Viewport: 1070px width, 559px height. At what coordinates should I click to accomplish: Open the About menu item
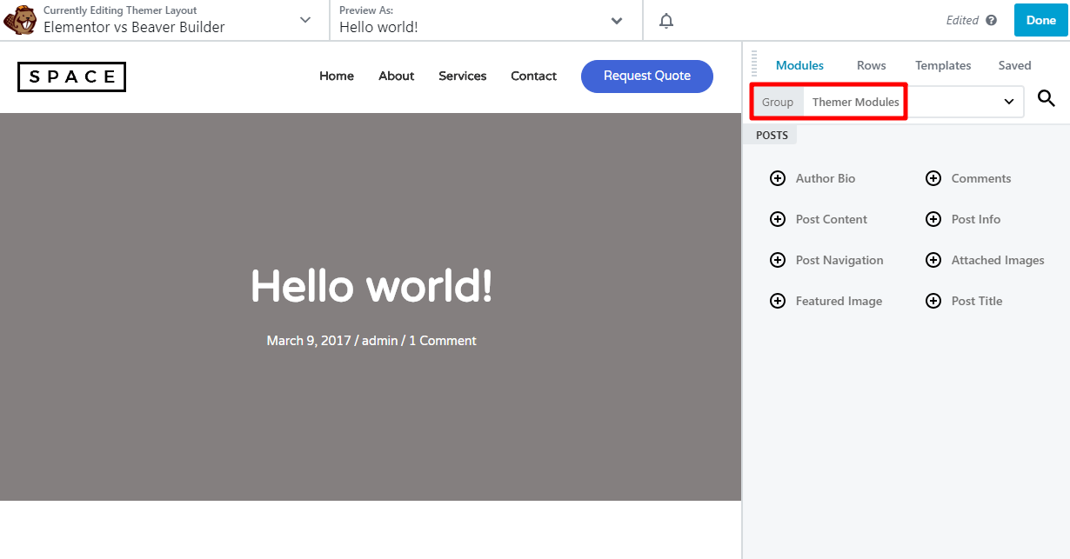396,76
